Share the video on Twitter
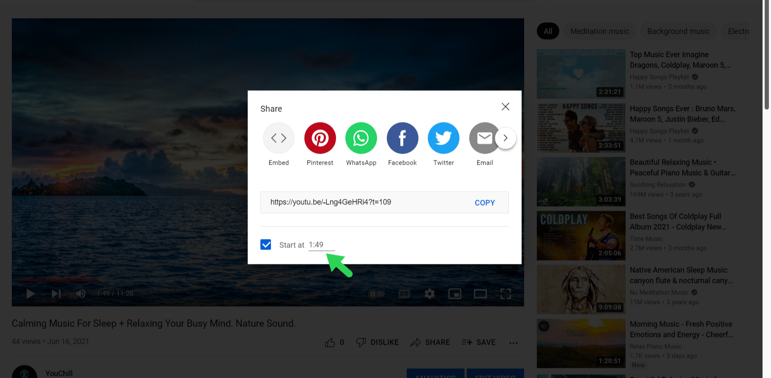 (443, 138)
